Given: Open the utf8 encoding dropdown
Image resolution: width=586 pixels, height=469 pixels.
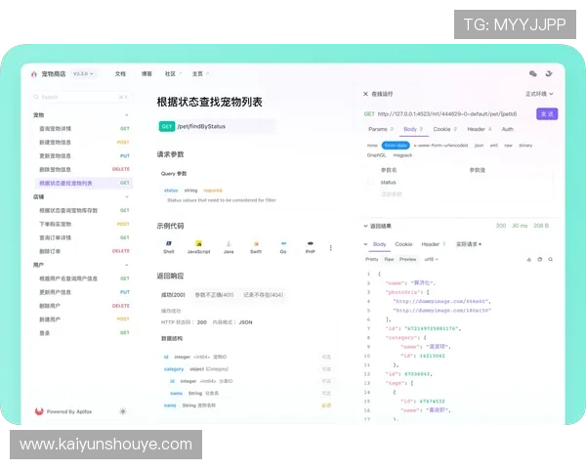Looking at the screenshot, I should tap(432, 259).
